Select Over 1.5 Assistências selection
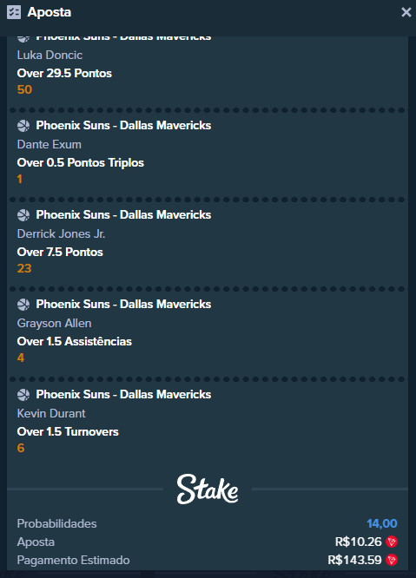The height and width of the screenshot is (578, 416). pos(74,341)
